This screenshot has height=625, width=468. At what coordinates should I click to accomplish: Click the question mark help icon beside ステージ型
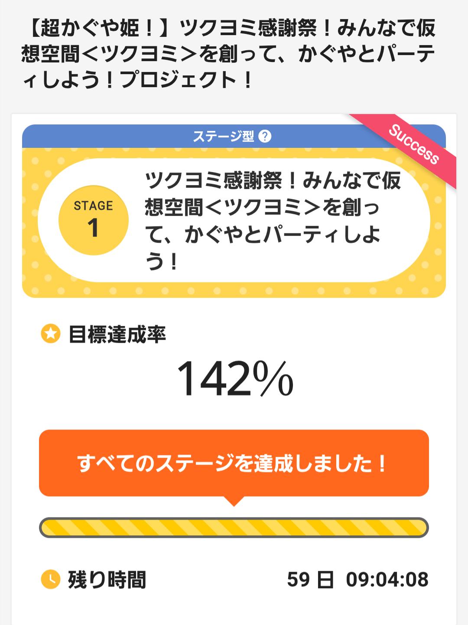[264, 137]
